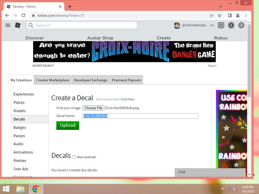Click the site lock icon in address bar
Viewport: 259px width, 194px height.
click(x=33, y=15)
